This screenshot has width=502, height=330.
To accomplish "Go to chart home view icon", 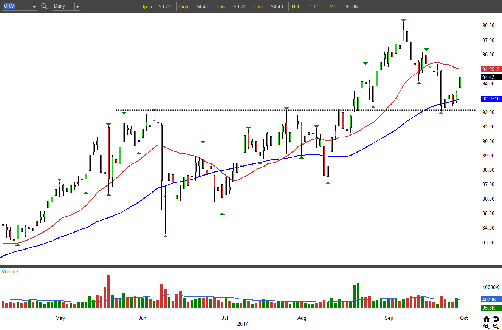I will click(487, 318).
